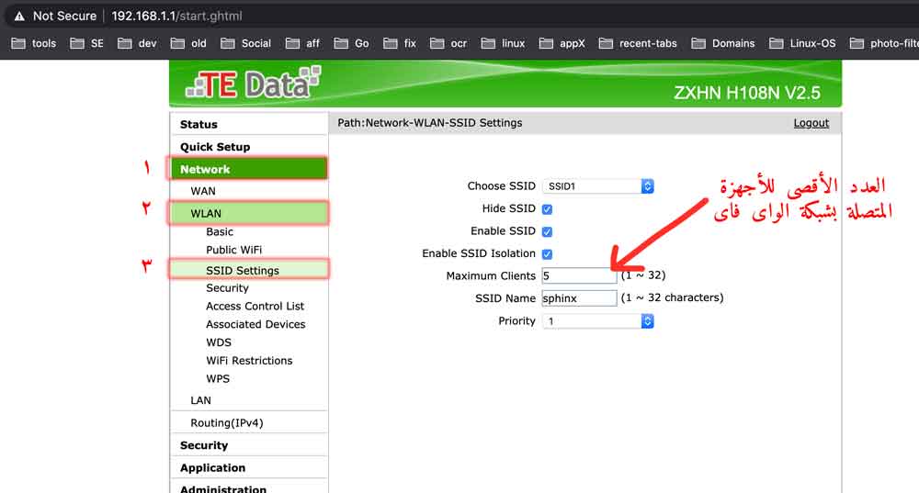The image size is (919, 493).
Task: Open the Domains bookmark folder
Action: tap(722, 43)
